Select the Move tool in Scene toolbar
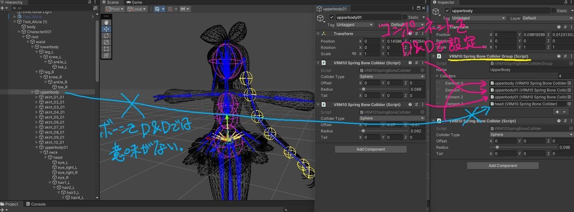This screenshot has height=212, width=574. tap(107, 29)
